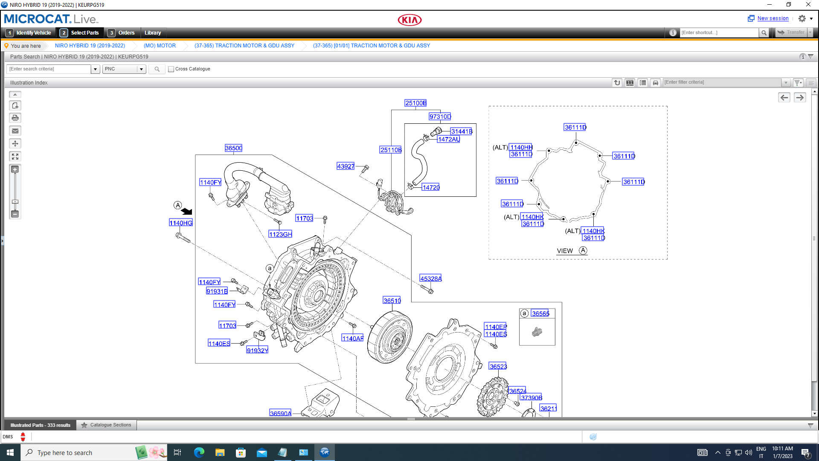
Task: Click the zoom region tool icon
Action: [x=15, y=105]
